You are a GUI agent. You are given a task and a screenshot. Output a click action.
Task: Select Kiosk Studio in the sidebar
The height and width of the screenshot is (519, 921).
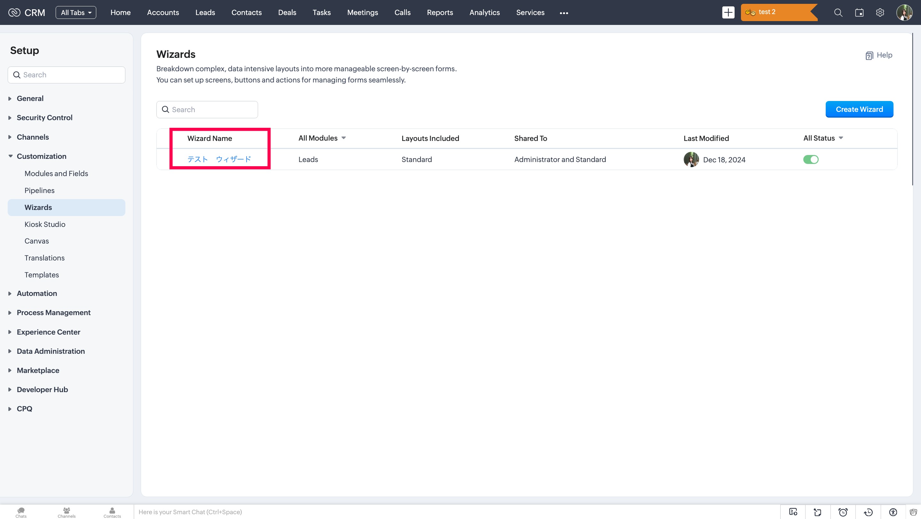point(45,224)
